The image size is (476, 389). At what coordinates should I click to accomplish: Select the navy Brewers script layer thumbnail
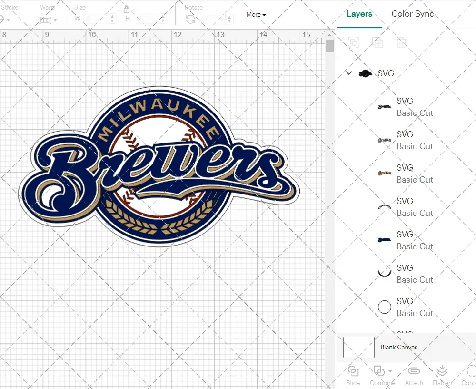[x=384, y=240]
